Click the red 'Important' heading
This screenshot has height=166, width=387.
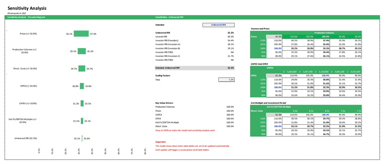pos(160,142)
